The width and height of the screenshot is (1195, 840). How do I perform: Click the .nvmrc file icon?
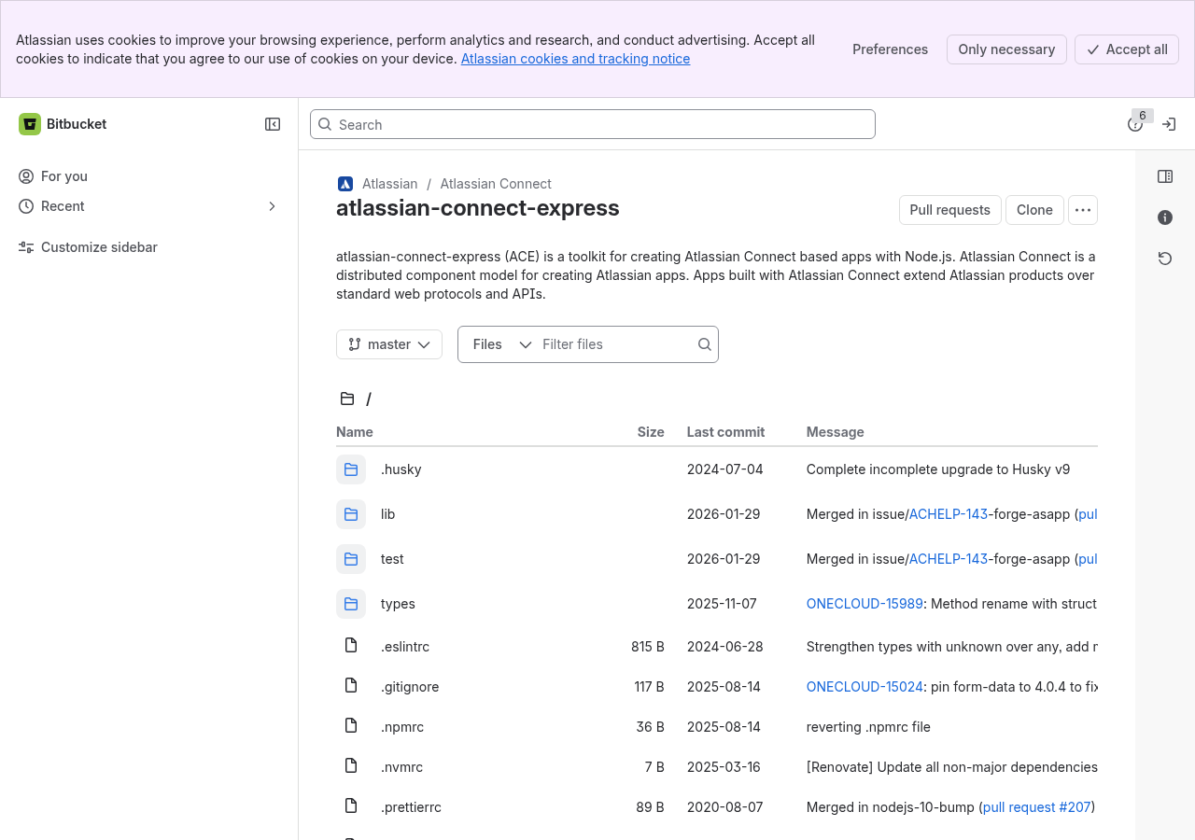point(351,765)
